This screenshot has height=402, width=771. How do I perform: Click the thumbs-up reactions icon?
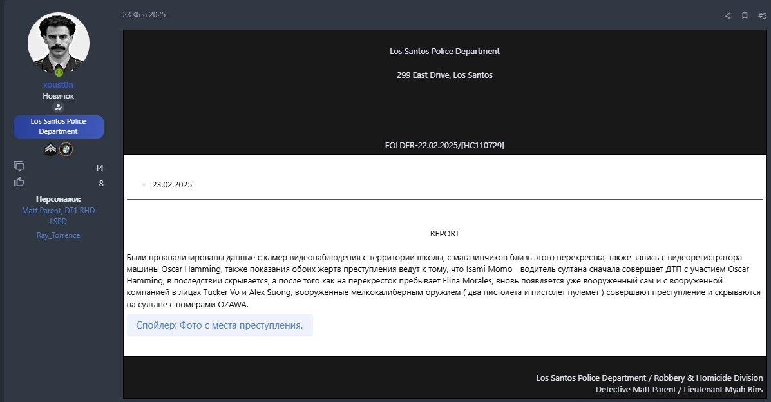19,182
